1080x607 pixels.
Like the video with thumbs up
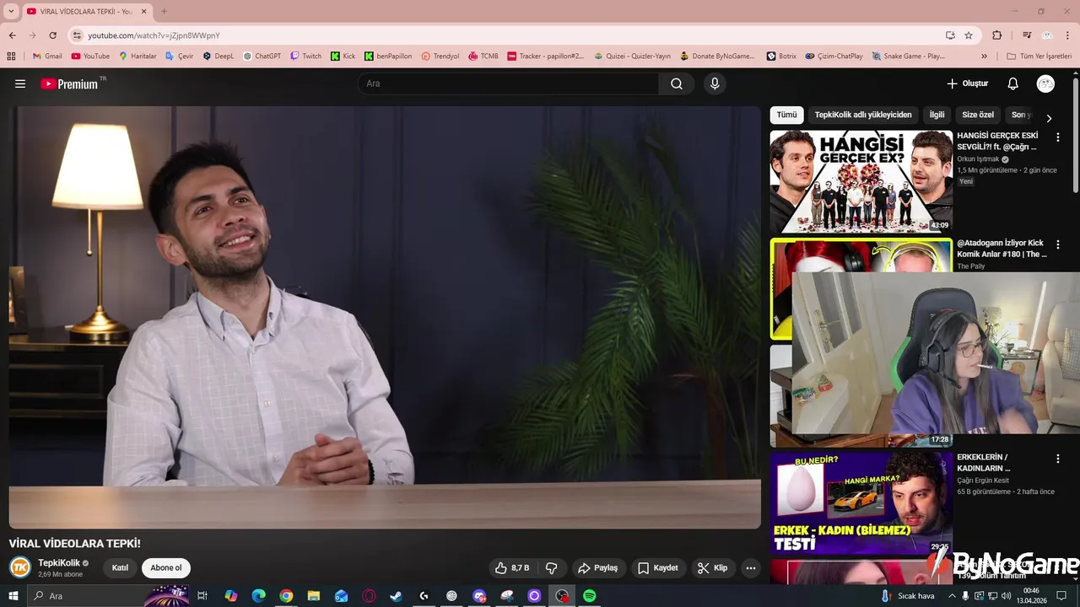[511, 568]
